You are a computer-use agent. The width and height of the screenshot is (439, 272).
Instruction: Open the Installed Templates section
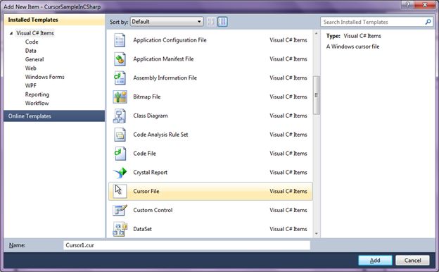(x=54, y=20)
